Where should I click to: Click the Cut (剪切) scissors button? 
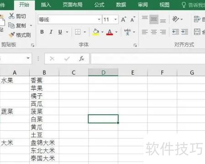click(x=17, y=16)
